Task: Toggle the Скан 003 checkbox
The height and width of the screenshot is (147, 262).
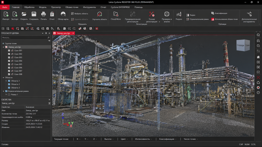Action: pyautogui.click(x=9, y=57)
